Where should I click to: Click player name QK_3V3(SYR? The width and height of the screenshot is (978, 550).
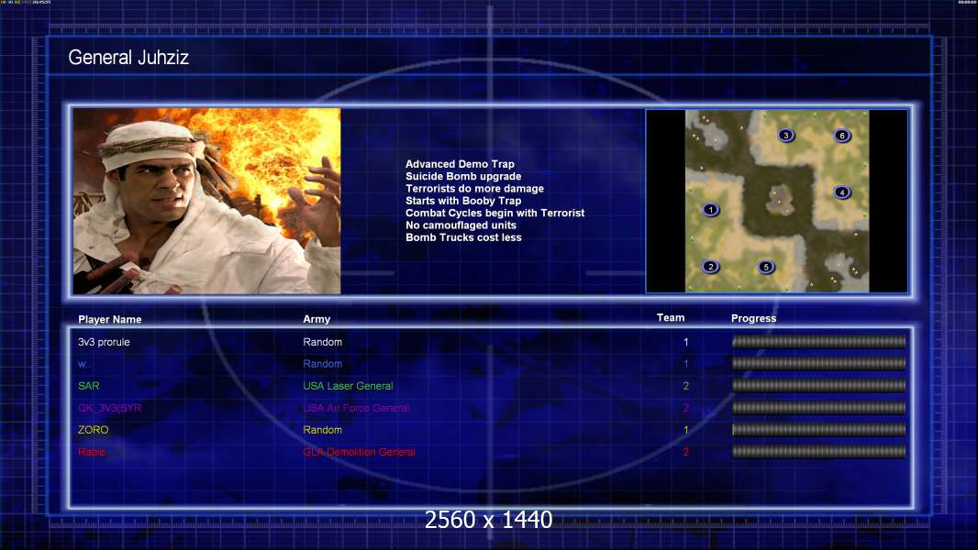click(110, 408)
